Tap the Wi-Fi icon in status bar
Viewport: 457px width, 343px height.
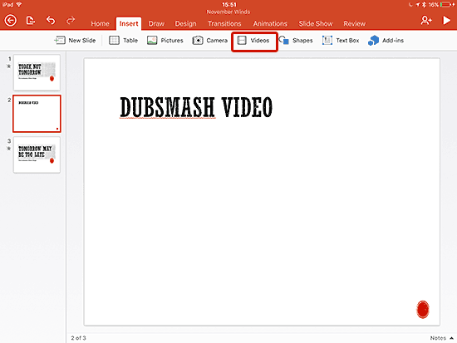pyautogui.click(x=19, y=4)
